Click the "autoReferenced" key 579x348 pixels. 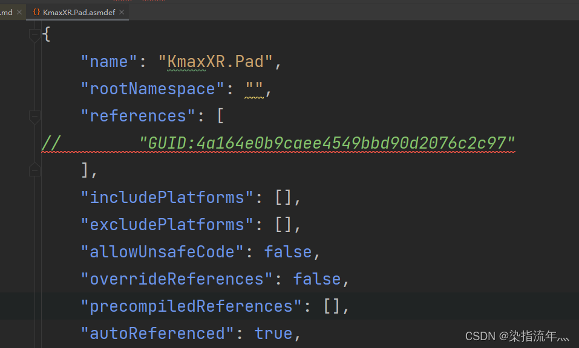tap(157, 333)
